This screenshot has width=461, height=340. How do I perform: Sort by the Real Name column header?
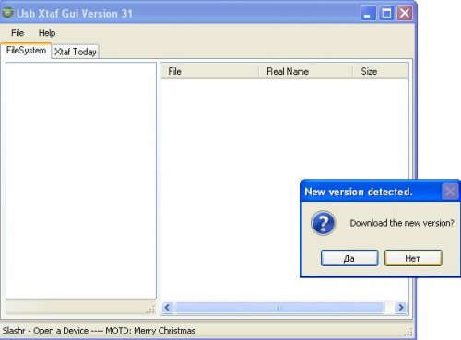(305, 71)
